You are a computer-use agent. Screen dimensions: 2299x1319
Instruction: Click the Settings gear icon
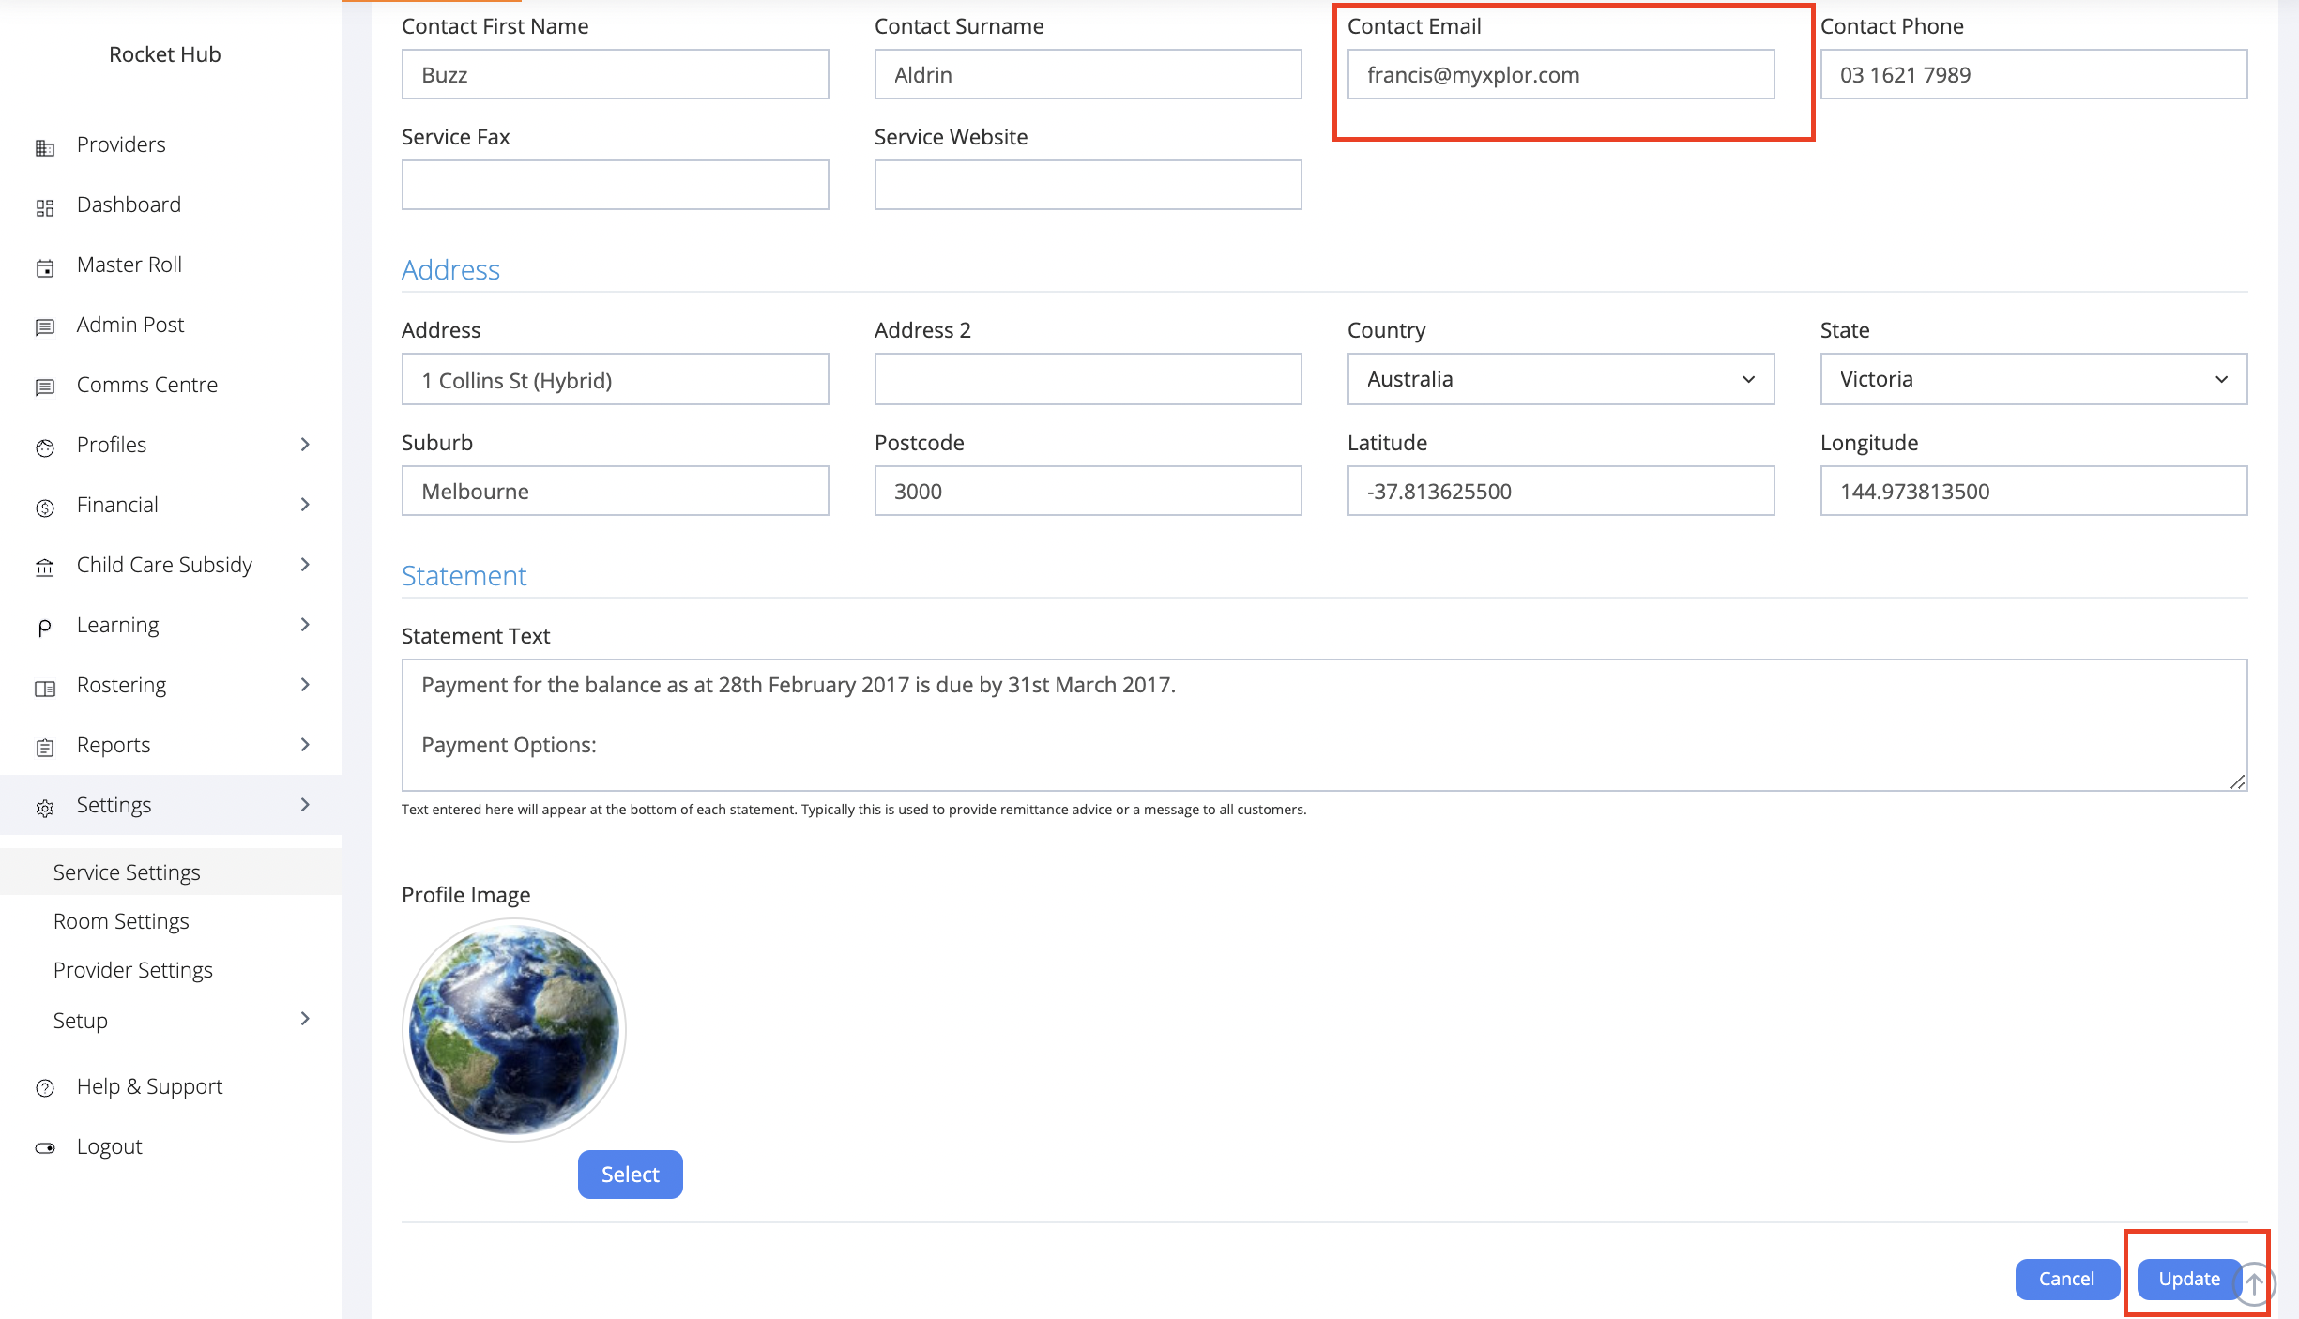point(45,807)
